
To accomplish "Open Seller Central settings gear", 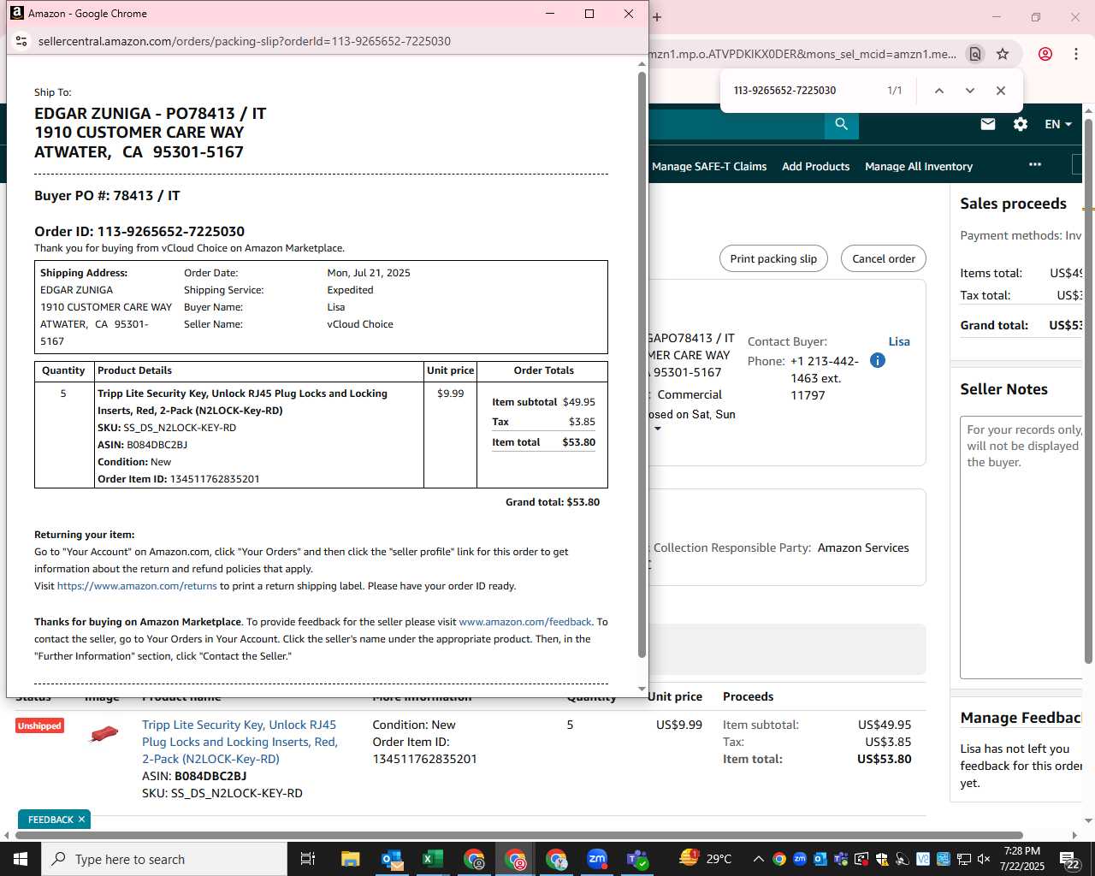I will coord(1021,124).
